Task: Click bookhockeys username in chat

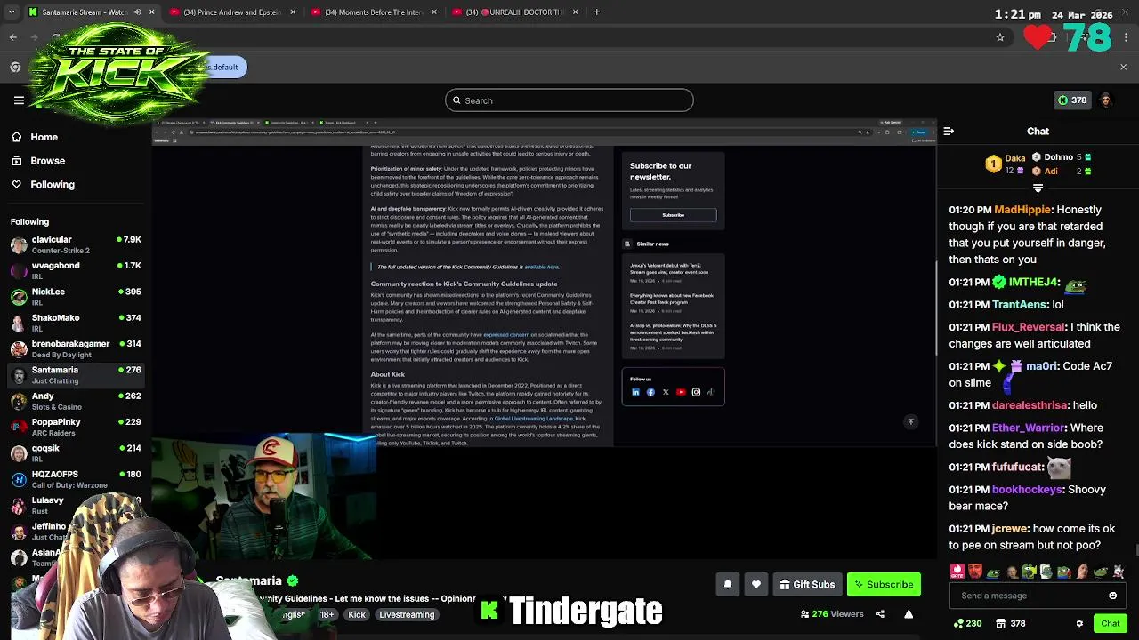Action: coord(1028,490)
